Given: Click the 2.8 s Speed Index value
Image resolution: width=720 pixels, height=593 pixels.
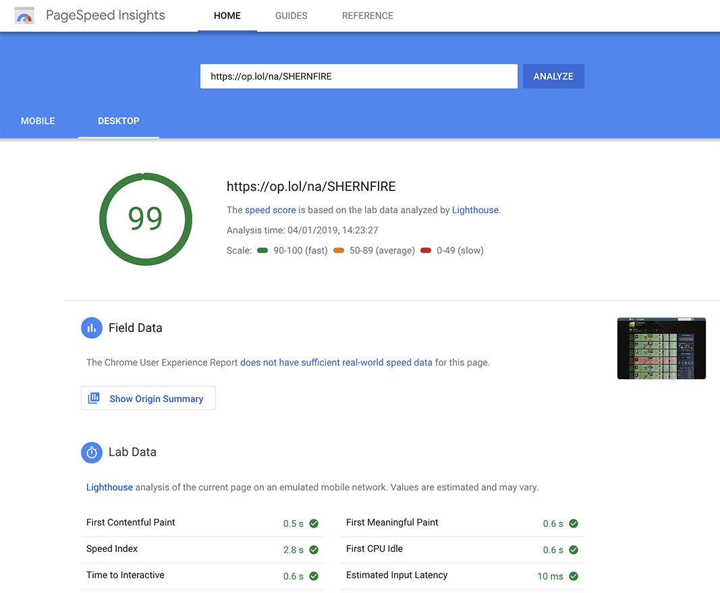Looking at the screenshot, I should click(x=294, y=550).
